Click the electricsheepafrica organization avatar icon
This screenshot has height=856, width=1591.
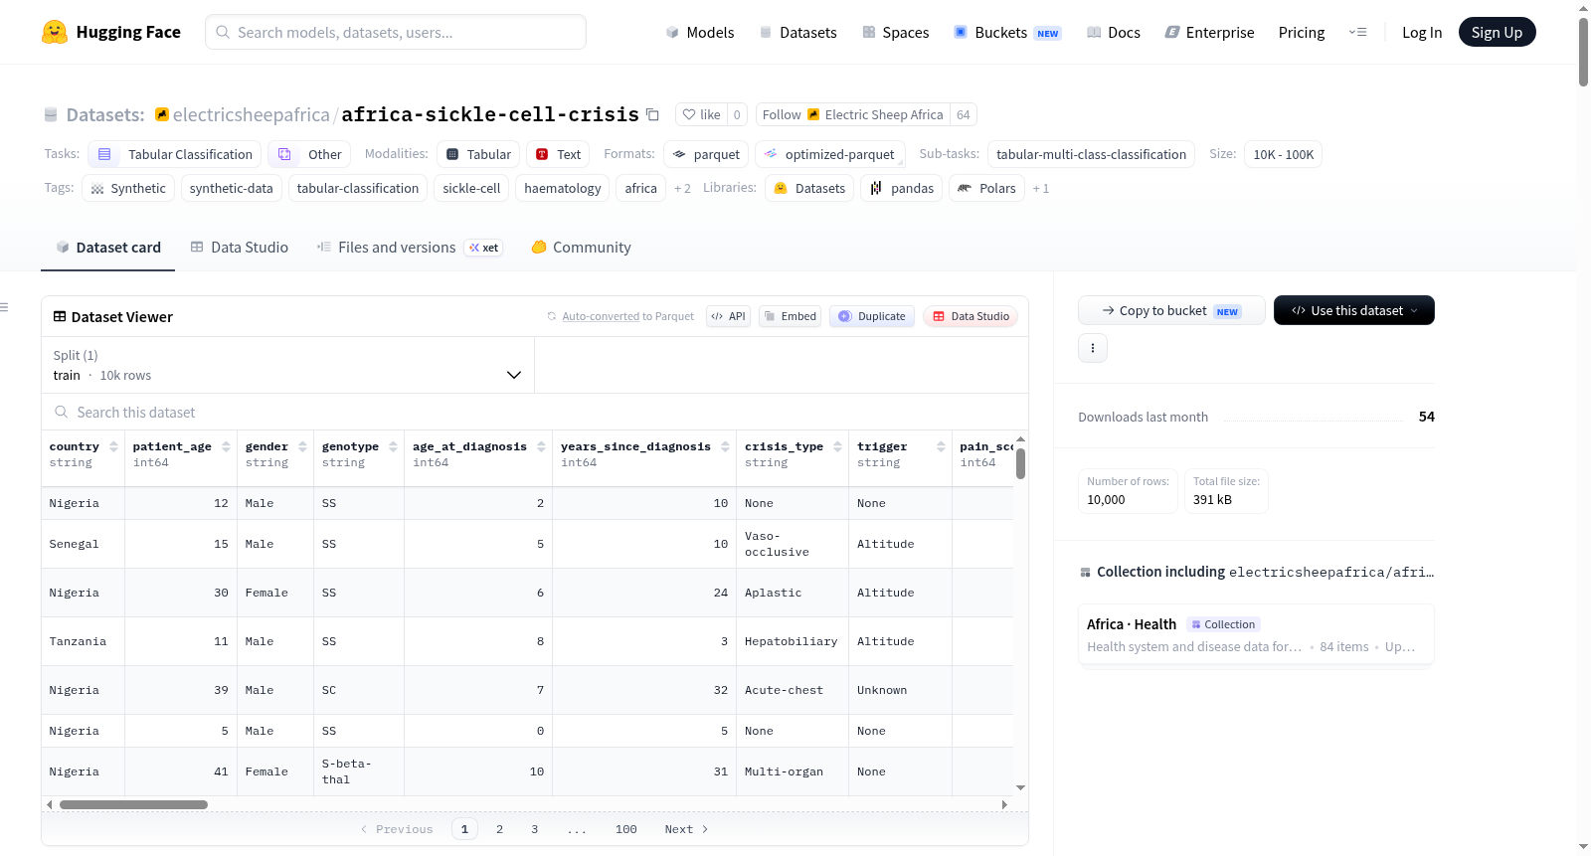pos(162,114)
